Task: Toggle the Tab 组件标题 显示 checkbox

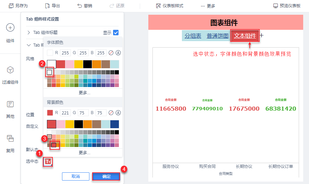Action: (x=116, y=33)
